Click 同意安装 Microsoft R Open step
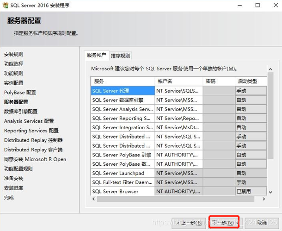 [x=35, y=159]
